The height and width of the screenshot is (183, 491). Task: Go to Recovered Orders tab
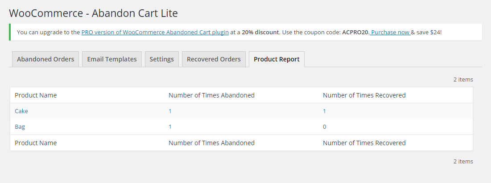pyautogui.click(x=214, y=59)
